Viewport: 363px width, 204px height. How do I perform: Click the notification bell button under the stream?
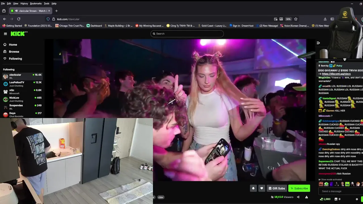[x=253, y=188]
